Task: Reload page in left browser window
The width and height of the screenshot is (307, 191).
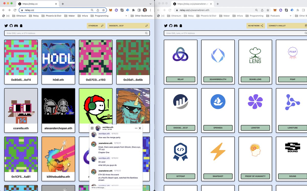Action: click(15, 10)
